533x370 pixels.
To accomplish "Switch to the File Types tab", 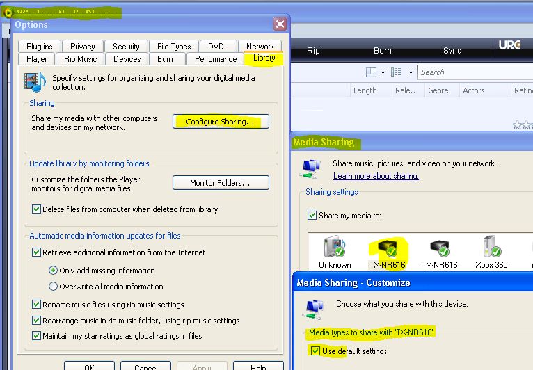I will click(174, 46).
